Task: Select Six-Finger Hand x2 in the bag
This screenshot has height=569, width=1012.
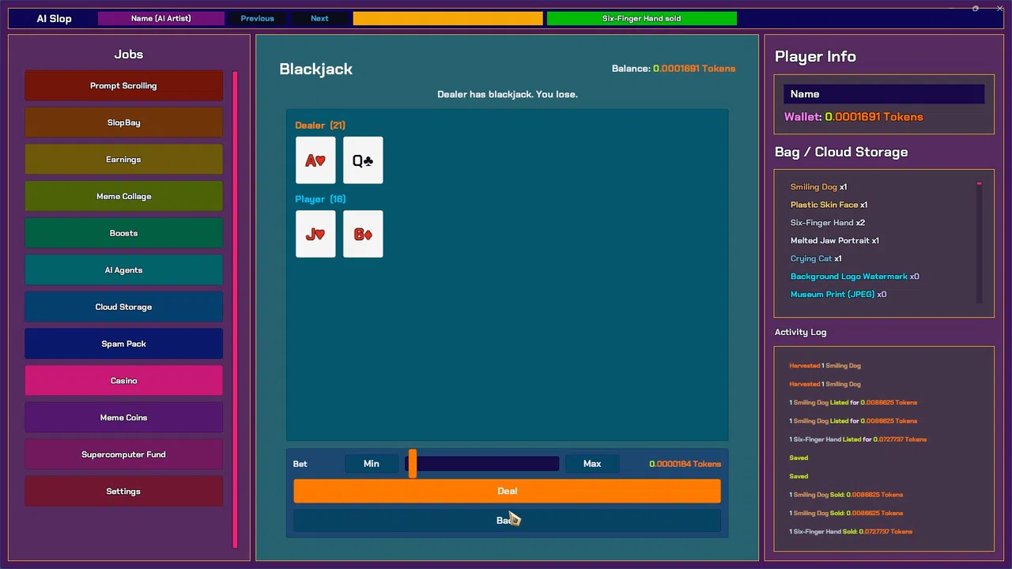Action: point(828,223)
